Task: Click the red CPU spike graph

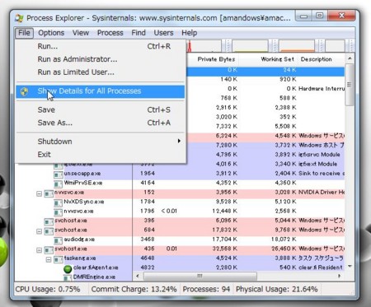Action: coord(204,46)
